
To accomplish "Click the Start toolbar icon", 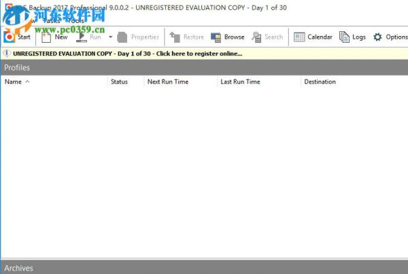I will click(x=10, y=37).
